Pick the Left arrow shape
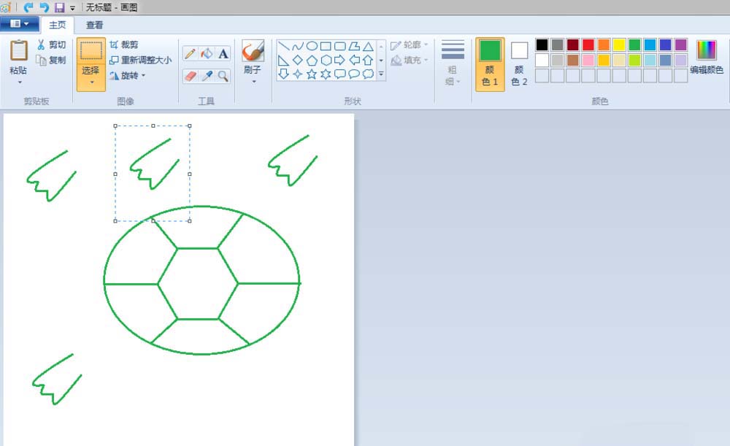The height and width of the screenshot is (446, 730). pyautogui.click(x=354, y=60)
